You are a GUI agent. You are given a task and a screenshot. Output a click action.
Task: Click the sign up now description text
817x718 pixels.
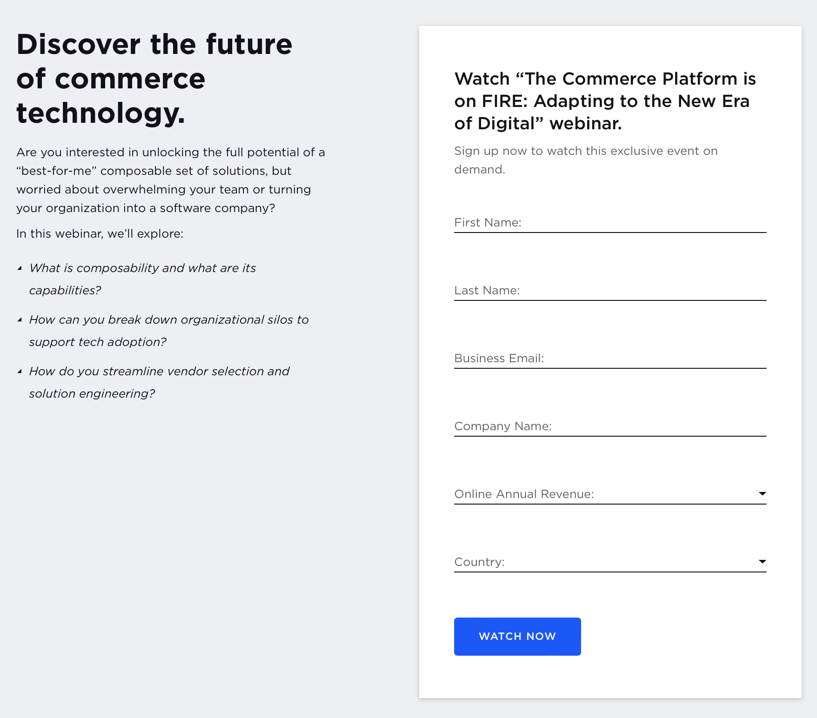pos(586,160)
